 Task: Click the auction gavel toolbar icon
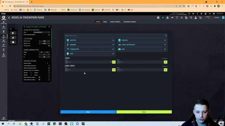[167, 17]
